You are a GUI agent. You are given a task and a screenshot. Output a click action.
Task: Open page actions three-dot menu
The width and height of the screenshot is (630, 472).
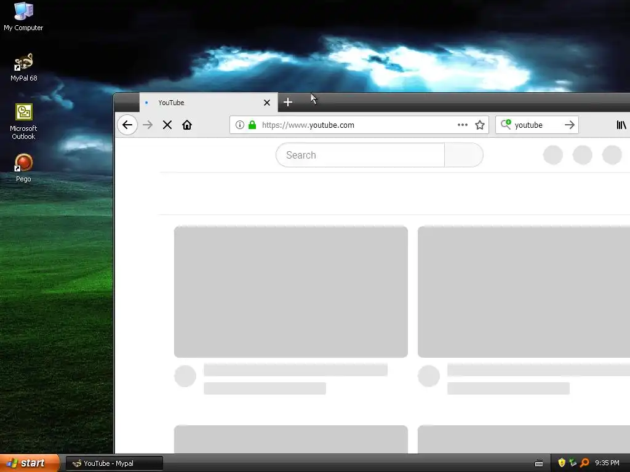[463, 125]
